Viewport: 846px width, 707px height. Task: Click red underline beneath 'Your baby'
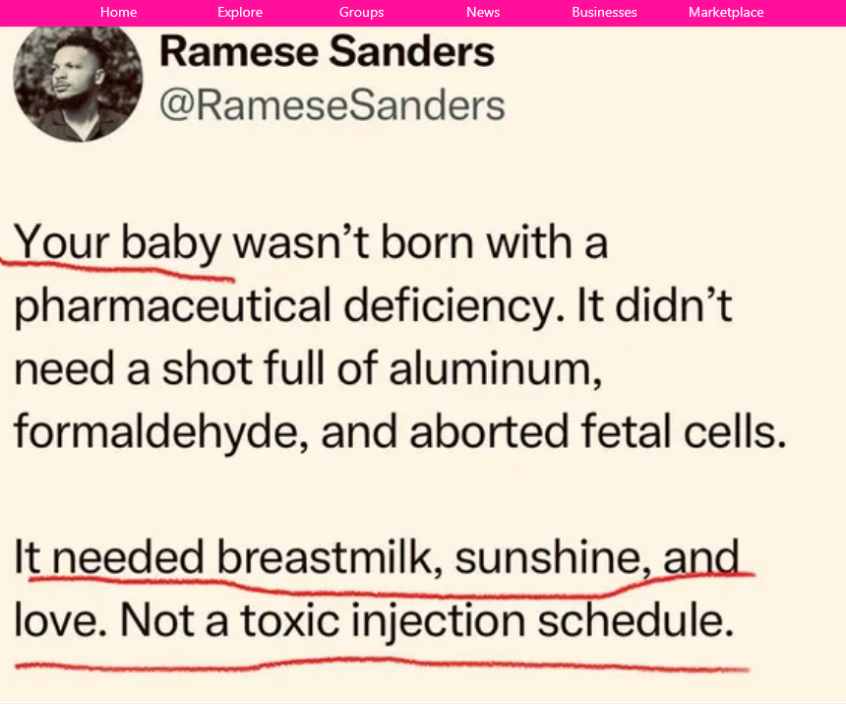(118, 270)
